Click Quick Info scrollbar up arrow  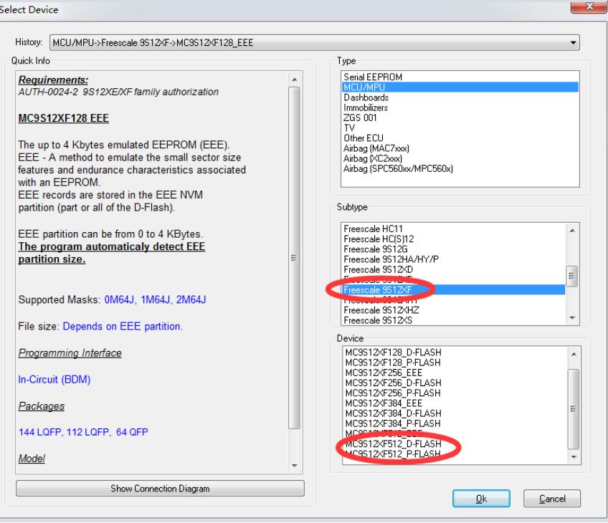[x=294, y=80]
